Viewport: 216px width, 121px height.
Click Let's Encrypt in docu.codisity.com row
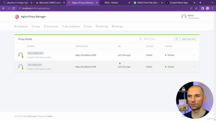(x=124, y=55)
